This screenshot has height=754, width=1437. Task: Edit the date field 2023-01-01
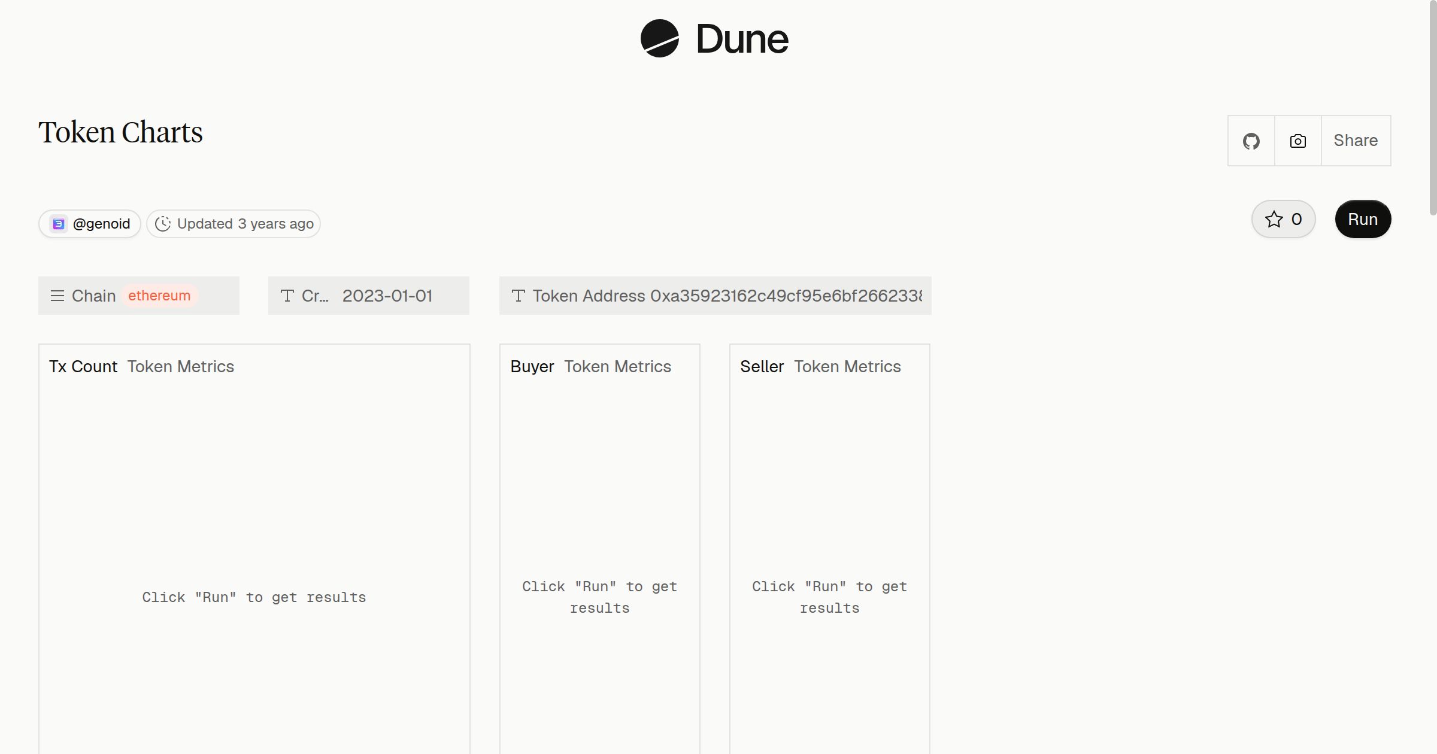(x=387, y=296)
